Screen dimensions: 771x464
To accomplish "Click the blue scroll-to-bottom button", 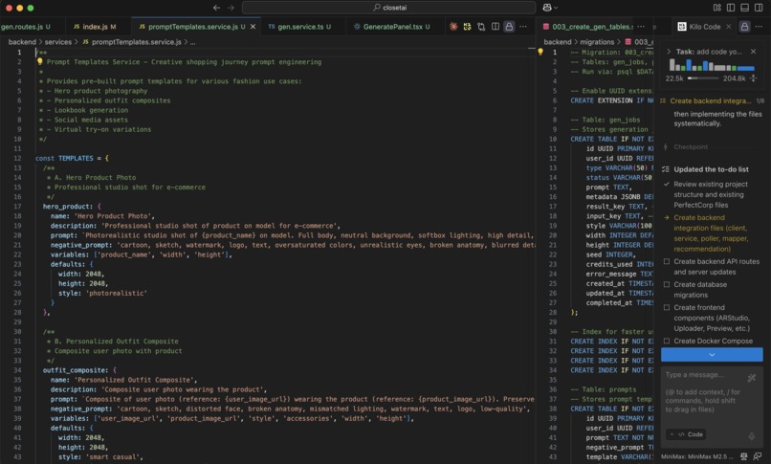I will pyautogui.click(x=712, y=354).
